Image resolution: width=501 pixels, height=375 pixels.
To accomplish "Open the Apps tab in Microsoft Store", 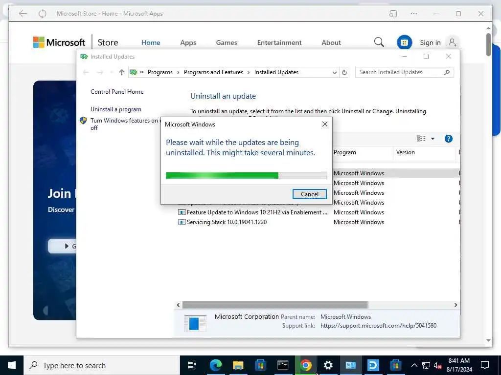I will [x=188, y=42].
